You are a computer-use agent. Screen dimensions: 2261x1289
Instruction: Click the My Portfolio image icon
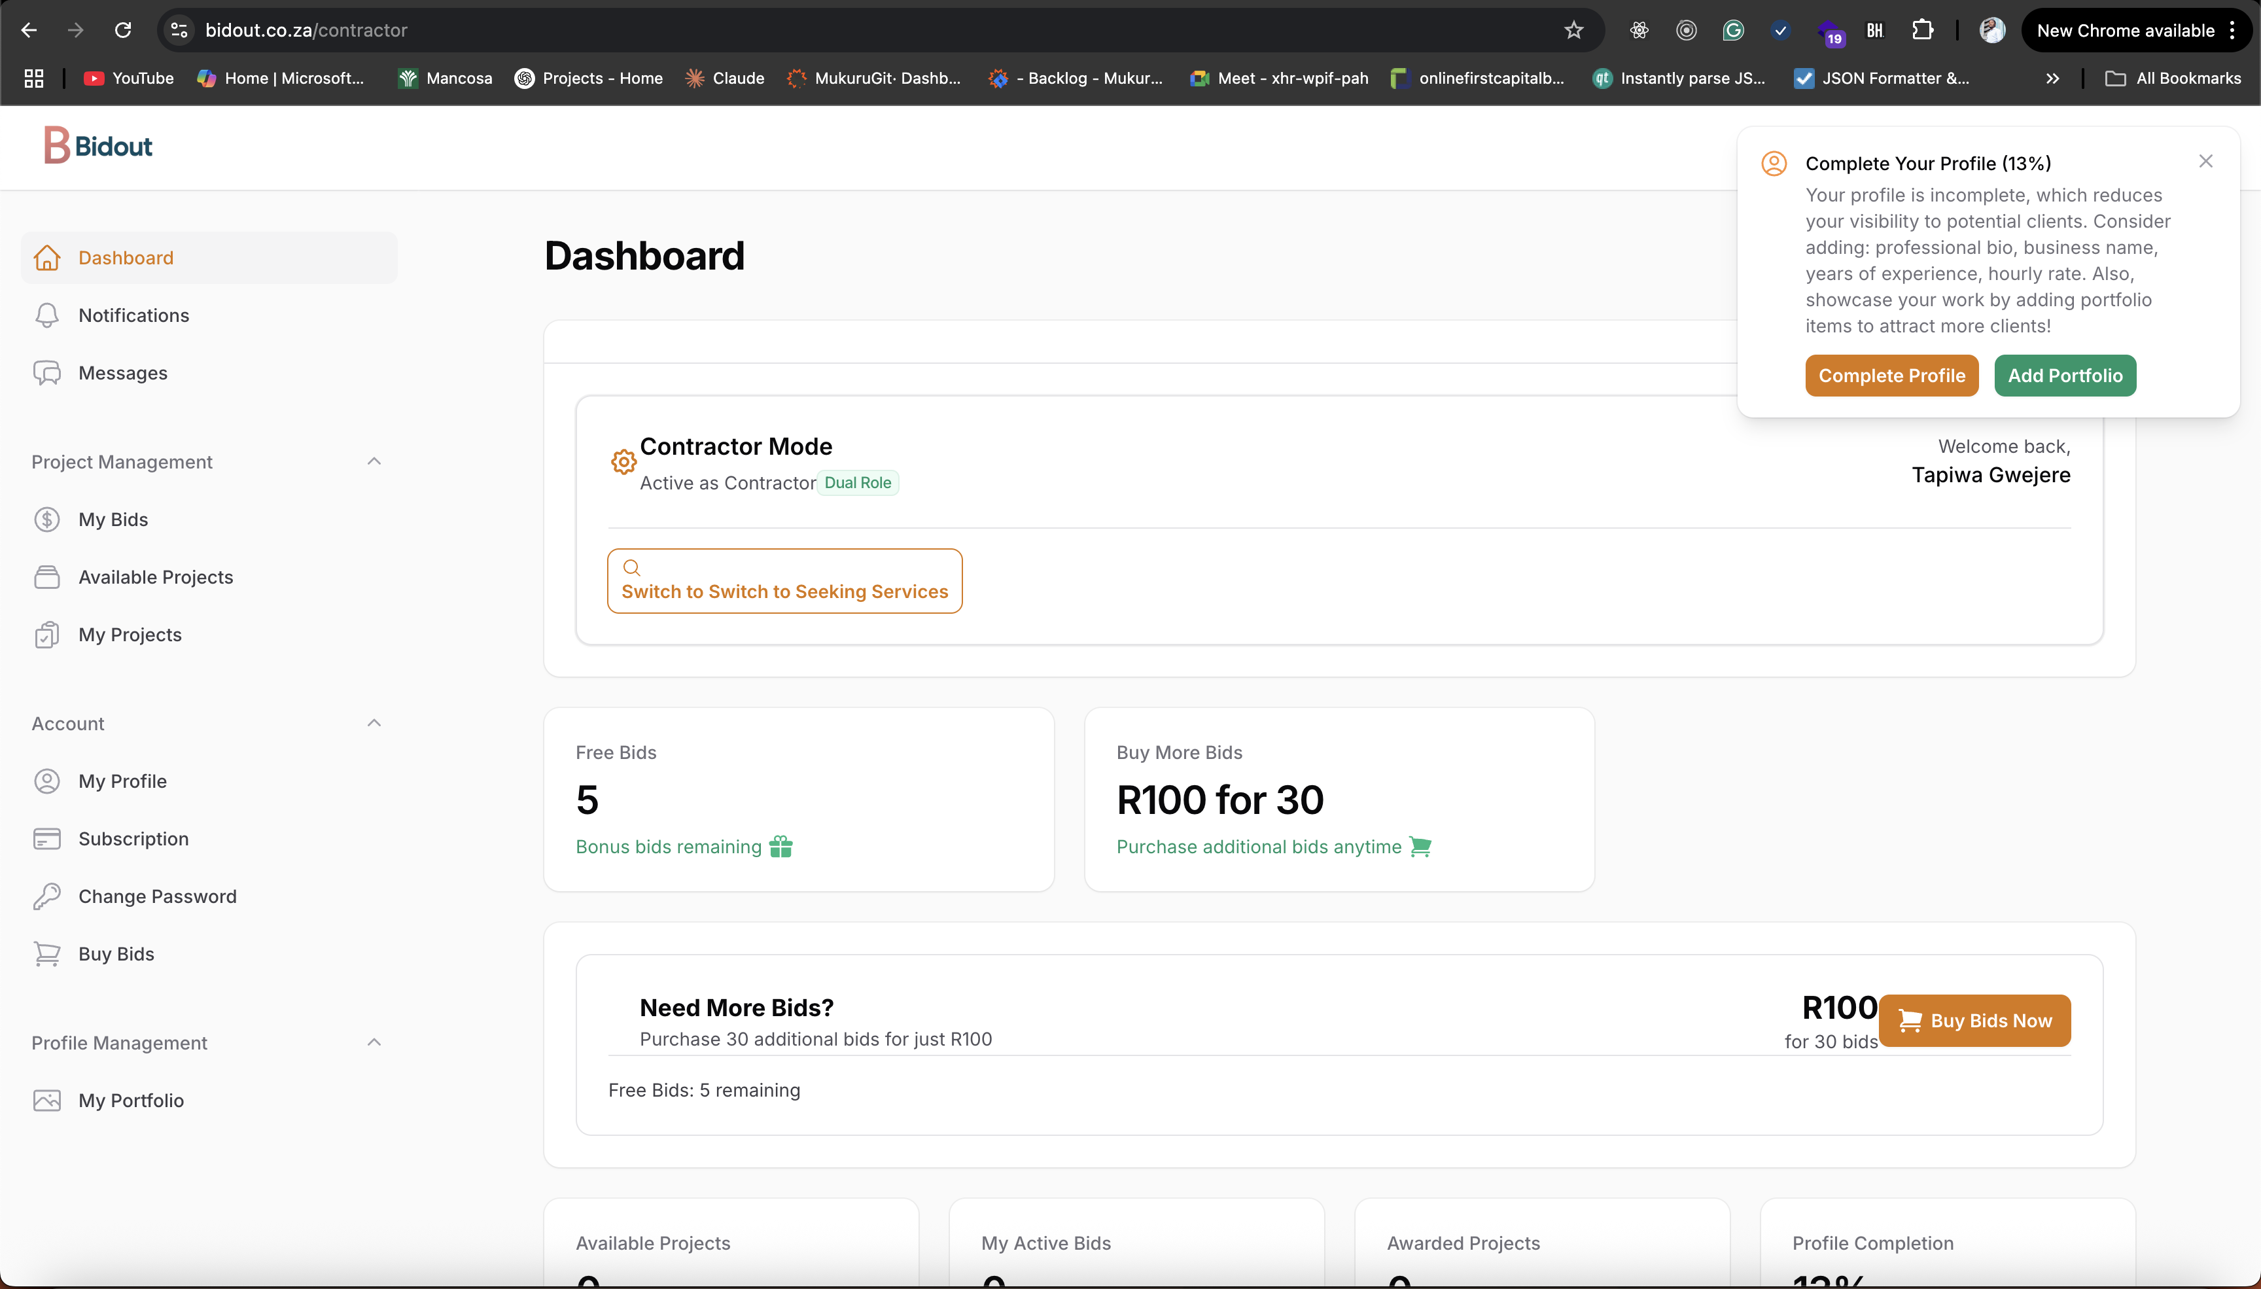coord(47,1101)
